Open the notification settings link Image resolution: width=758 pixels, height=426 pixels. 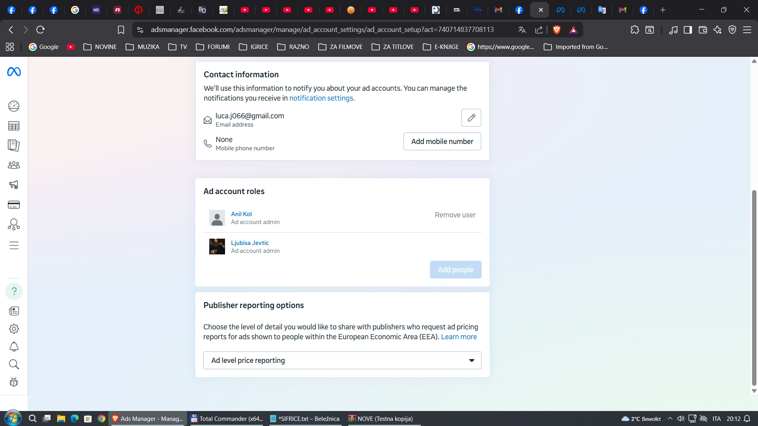tap(322, 98)
